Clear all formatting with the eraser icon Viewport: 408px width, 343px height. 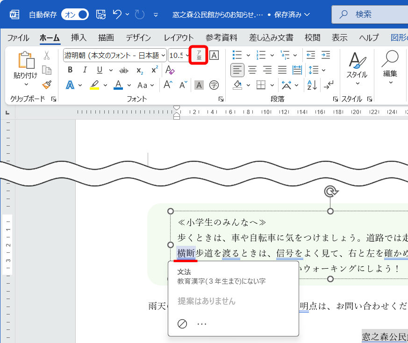coord(169,69)
